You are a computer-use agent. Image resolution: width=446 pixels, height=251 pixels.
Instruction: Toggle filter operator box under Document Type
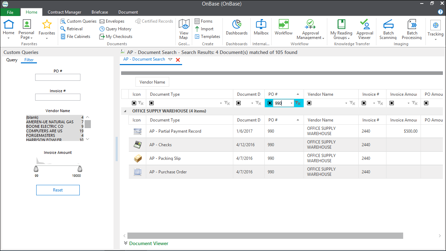click(151, 103)
